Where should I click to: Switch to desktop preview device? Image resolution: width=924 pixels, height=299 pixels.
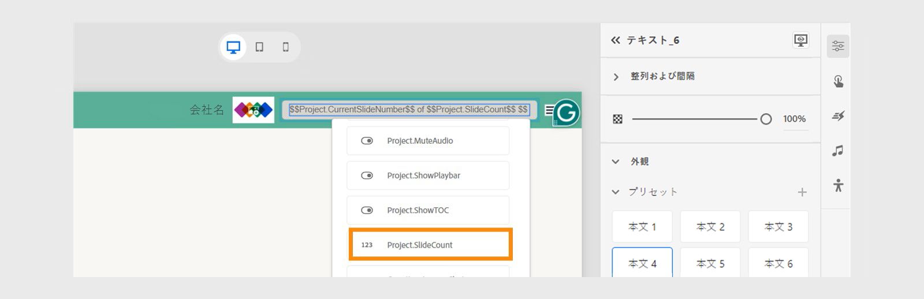click(x=233, y=47)
